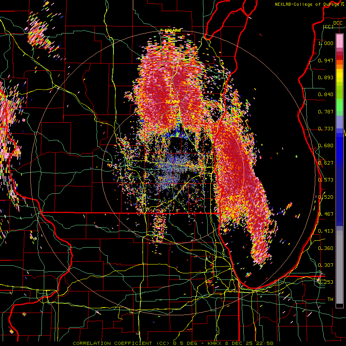Click the TH label at the legend bottom
Viewport: 346px width, 346px height.
(330, 299)
